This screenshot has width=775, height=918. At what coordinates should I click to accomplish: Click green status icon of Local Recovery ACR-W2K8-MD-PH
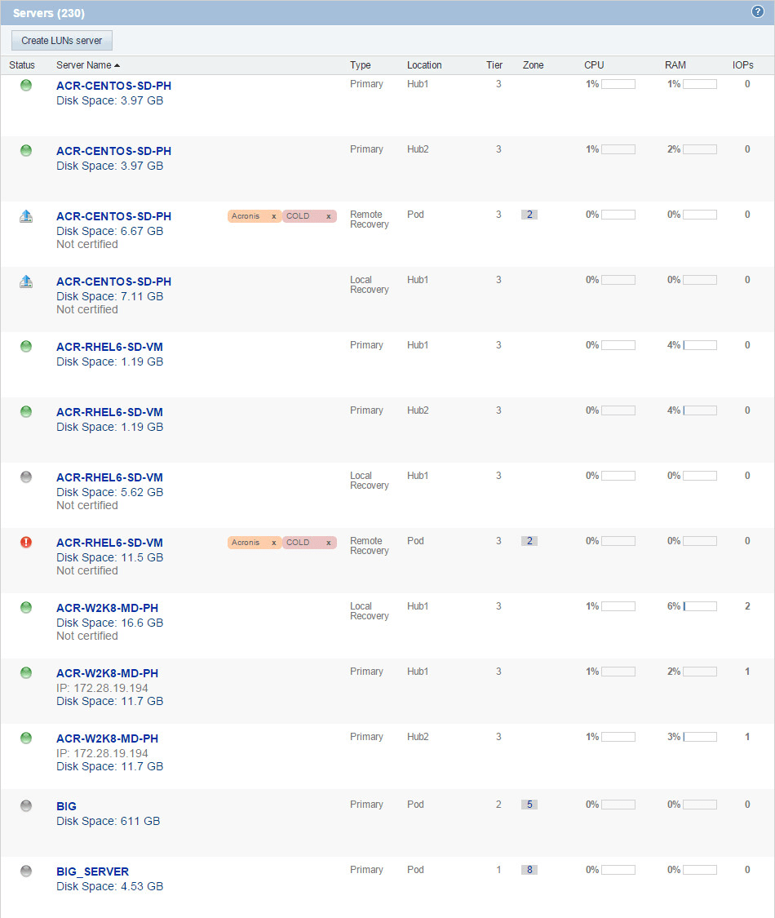click(26, 607)
